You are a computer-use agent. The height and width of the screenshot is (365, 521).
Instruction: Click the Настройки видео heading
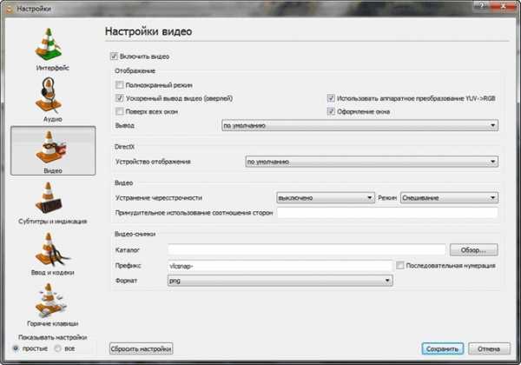pyautogui.click(x=148, y=31)
